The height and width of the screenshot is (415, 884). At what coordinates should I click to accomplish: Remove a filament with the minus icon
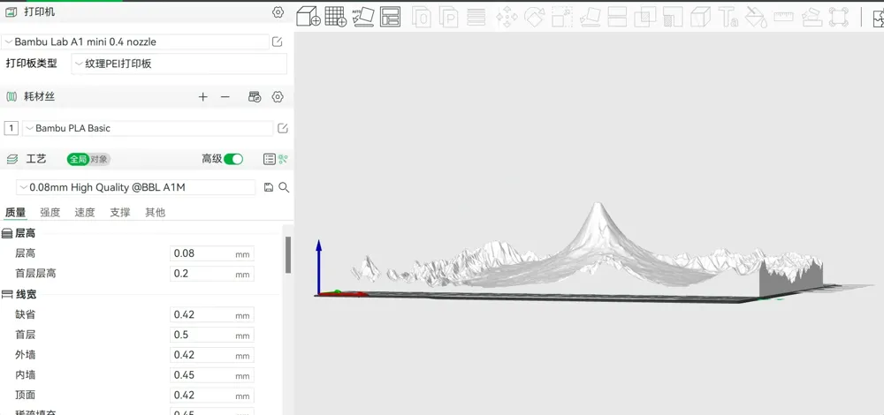pyautogui.click(x=225, y=97)
